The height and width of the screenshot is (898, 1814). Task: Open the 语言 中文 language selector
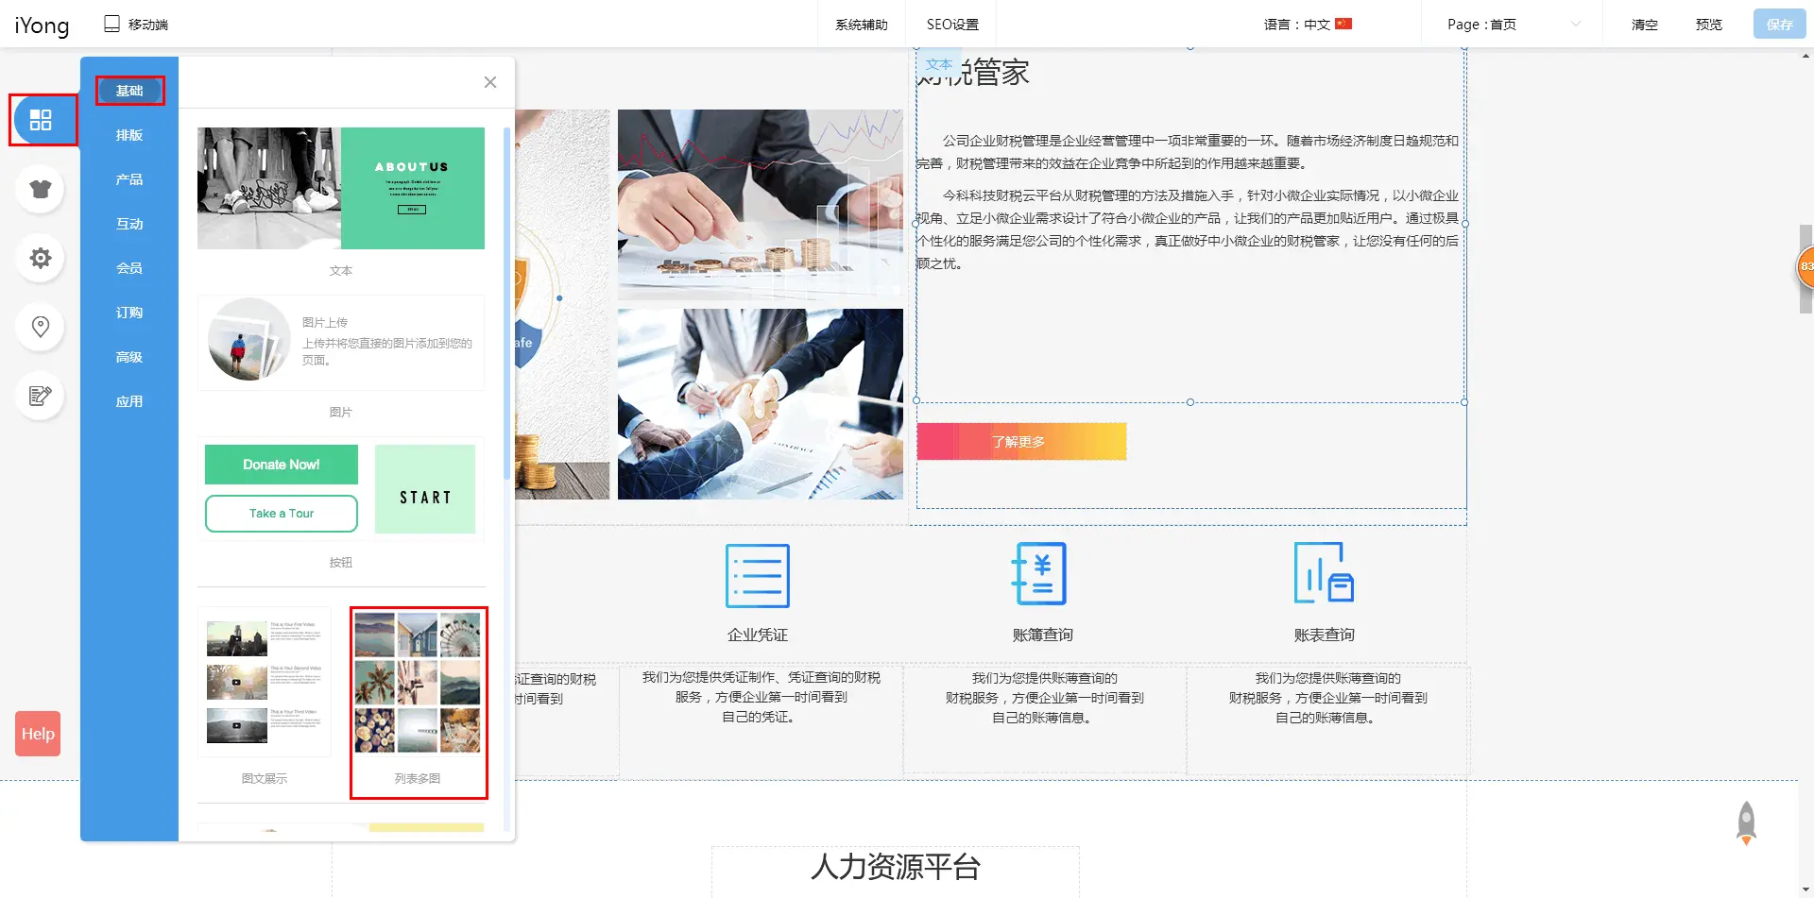click(x=1308, y=25)
